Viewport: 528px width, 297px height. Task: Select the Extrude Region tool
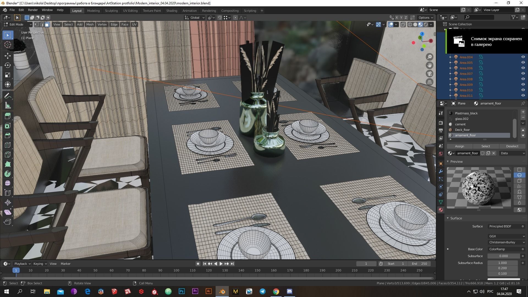click(x=8, y=116)
